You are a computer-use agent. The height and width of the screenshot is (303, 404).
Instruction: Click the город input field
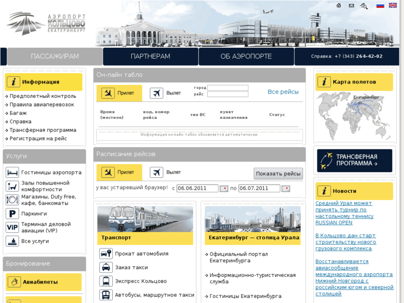(228, 88)
